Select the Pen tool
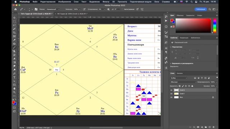The image size is (230, 129). click(x=14, y=73)
